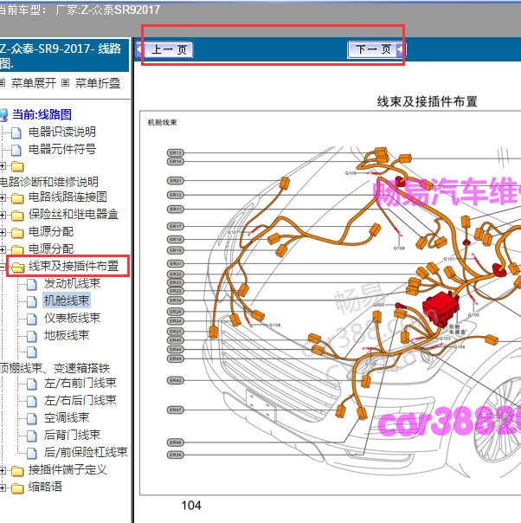Open 地板线束 page
The width and height of the screenshot is (521, 523).
(67, 335)
